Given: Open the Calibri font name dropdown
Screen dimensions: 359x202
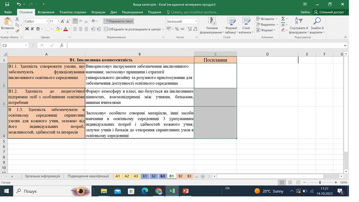Looking at the screenshot, I should coord(47,21).
